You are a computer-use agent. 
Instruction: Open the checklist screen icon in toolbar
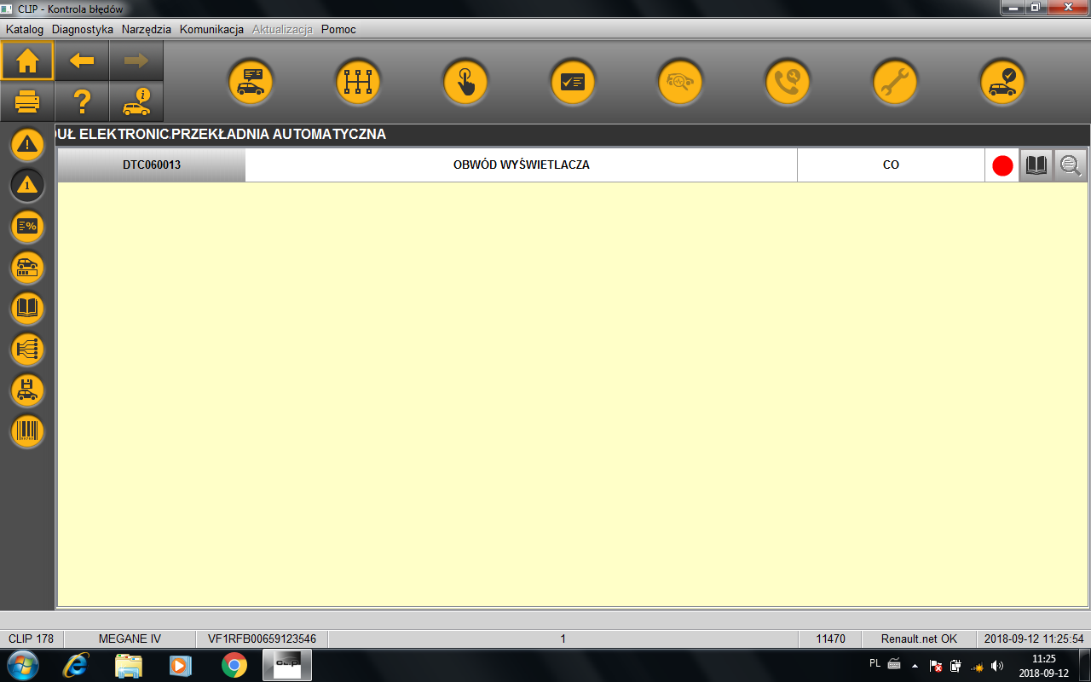coord(573,83)
